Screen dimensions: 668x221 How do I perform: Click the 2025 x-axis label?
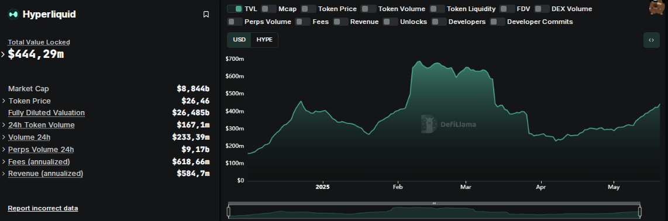coord(322,187)
